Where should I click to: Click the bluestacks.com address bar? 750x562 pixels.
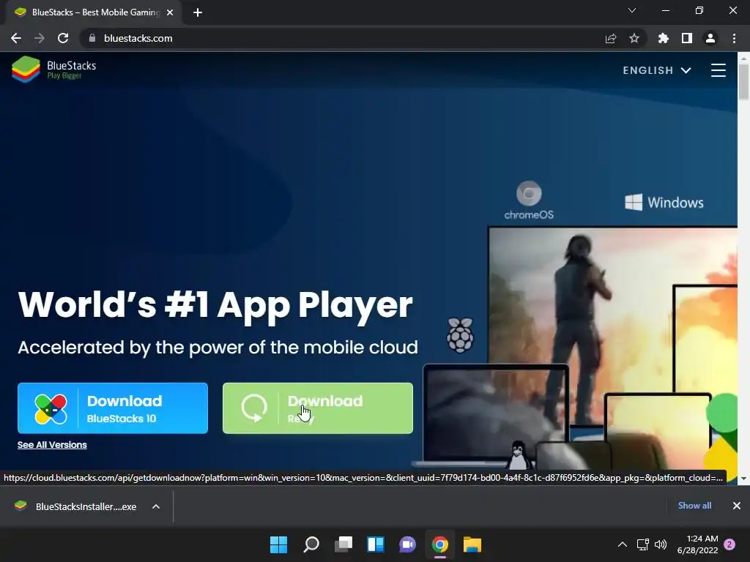[x=344, y=38]
